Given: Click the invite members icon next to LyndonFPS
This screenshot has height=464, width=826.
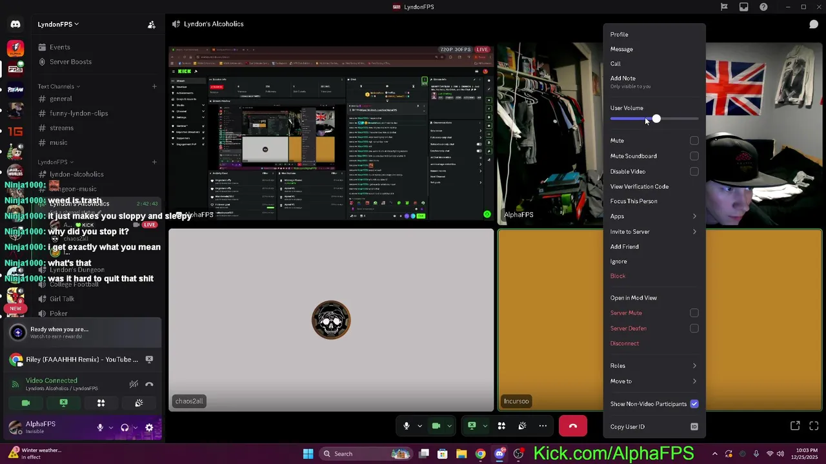Looking at the screenshot, I should [152, 24].
